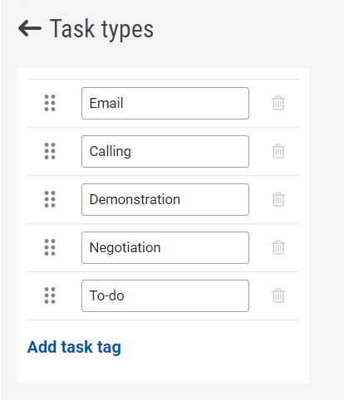Click the Task types page heading

pos(101,29)
